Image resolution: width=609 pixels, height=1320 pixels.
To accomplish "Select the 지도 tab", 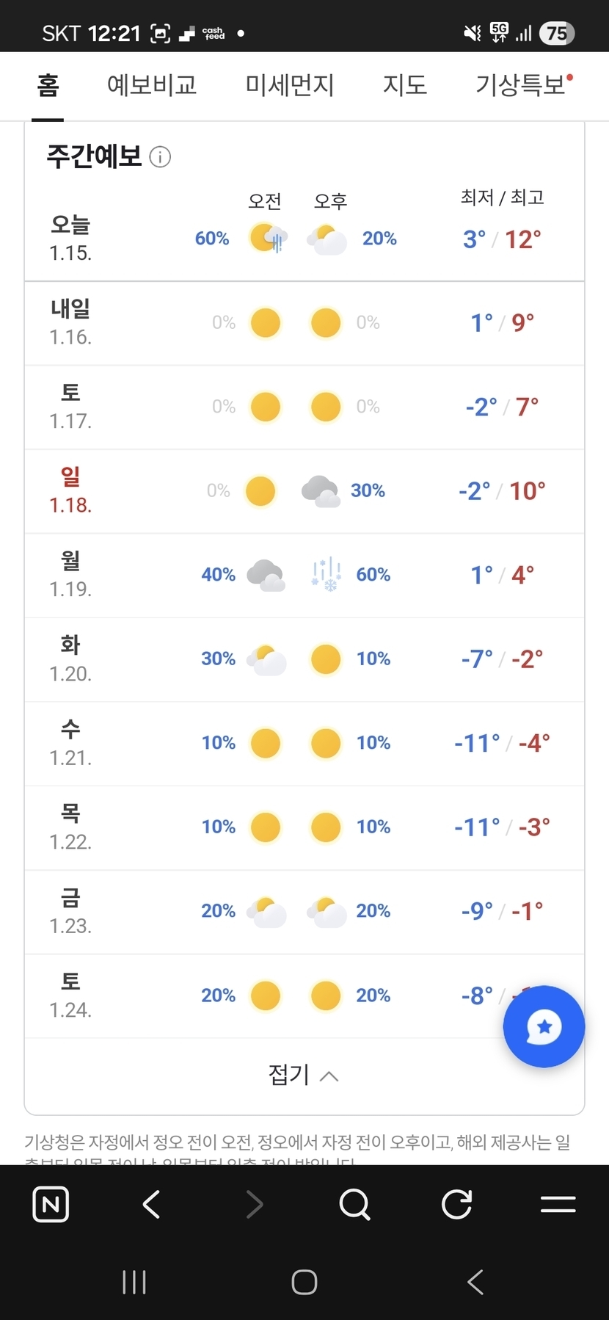I will tap(405, 86).
